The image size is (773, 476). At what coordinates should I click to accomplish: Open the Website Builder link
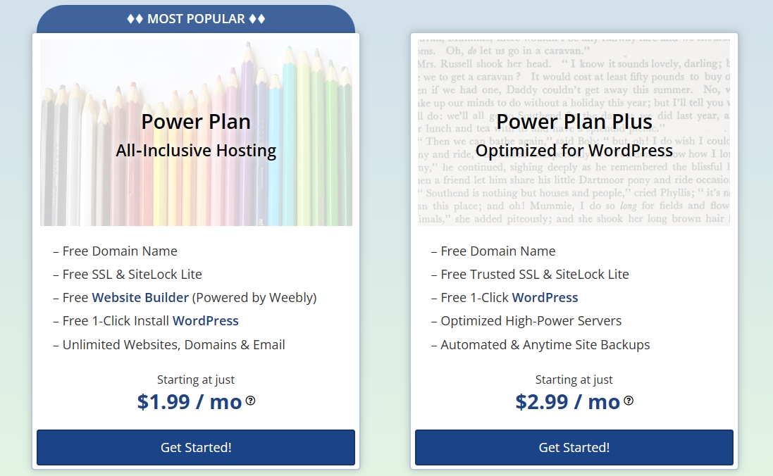point(140,297)
